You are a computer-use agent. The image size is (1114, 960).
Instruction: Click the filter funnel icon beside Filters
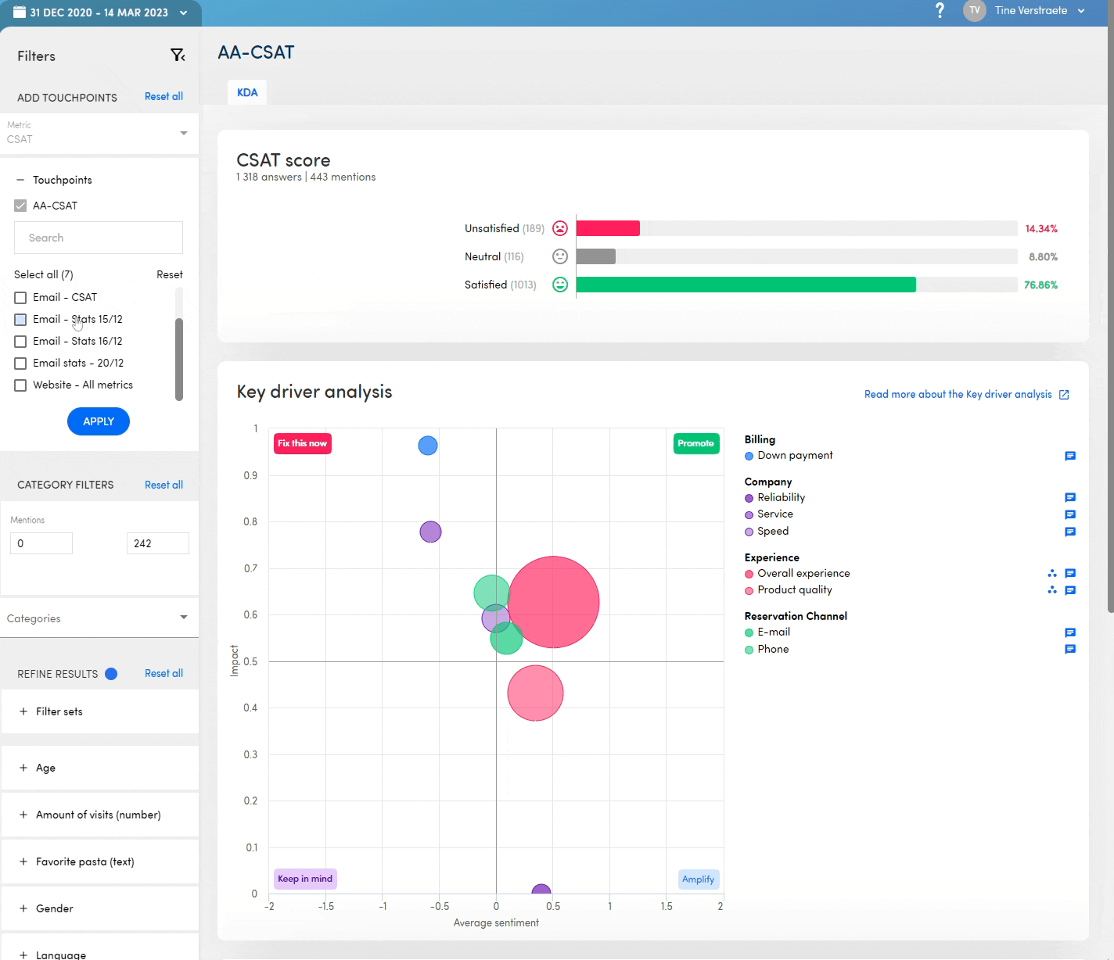click(x=178, y=56)
